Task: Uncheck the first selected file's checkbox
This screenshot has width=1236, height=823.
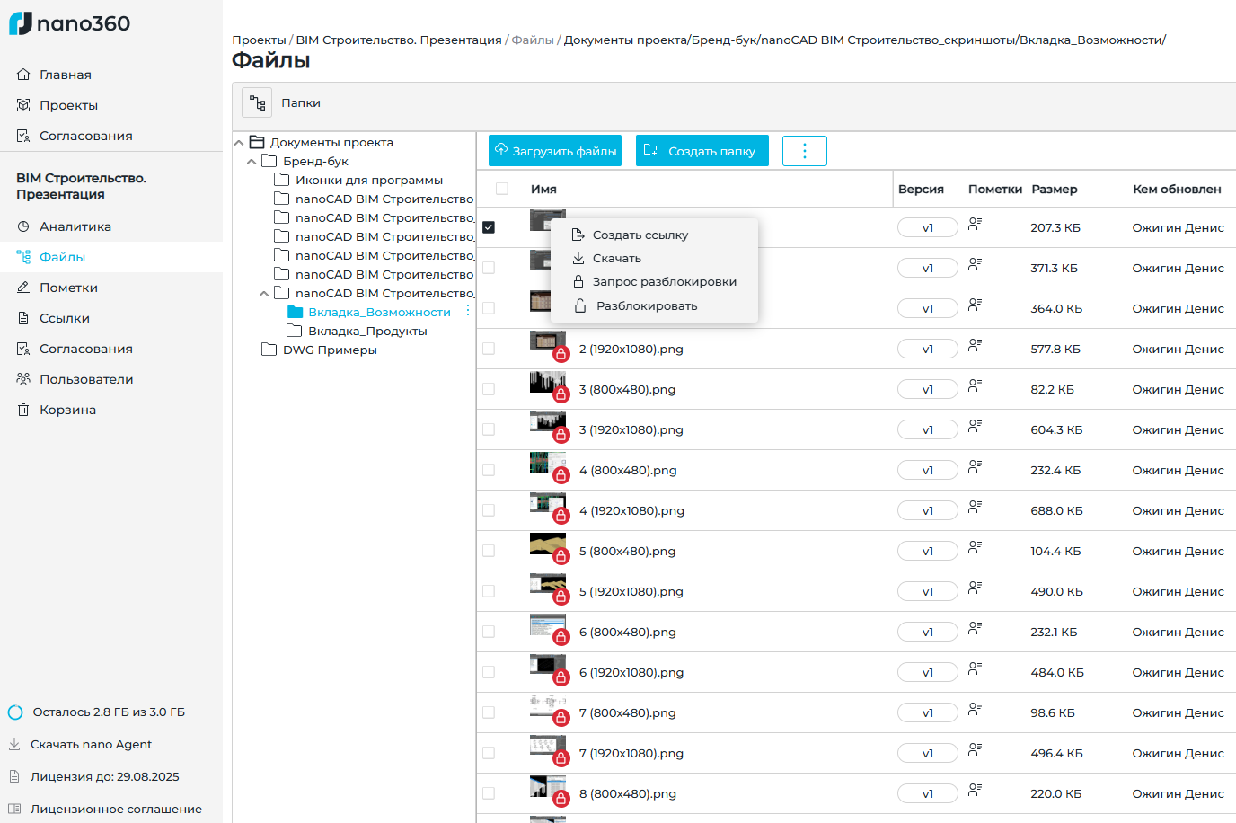Action: point(489,227)
